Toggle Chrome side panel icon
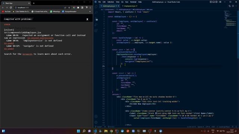 [82, 7]
